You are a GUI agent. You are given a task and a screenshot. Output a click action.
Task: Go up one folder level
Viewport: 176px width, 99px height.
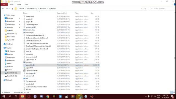coord(12,9)
